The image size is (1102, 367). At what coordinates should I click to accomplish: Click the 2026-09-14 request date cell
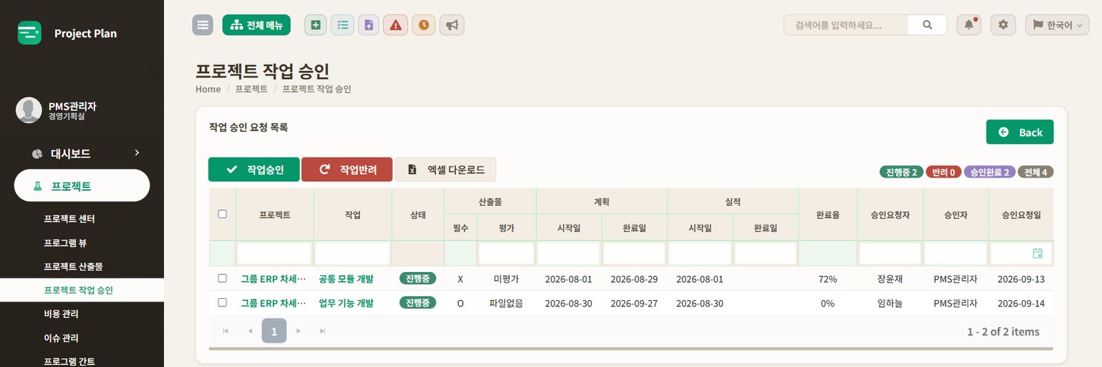[1021, 303]
